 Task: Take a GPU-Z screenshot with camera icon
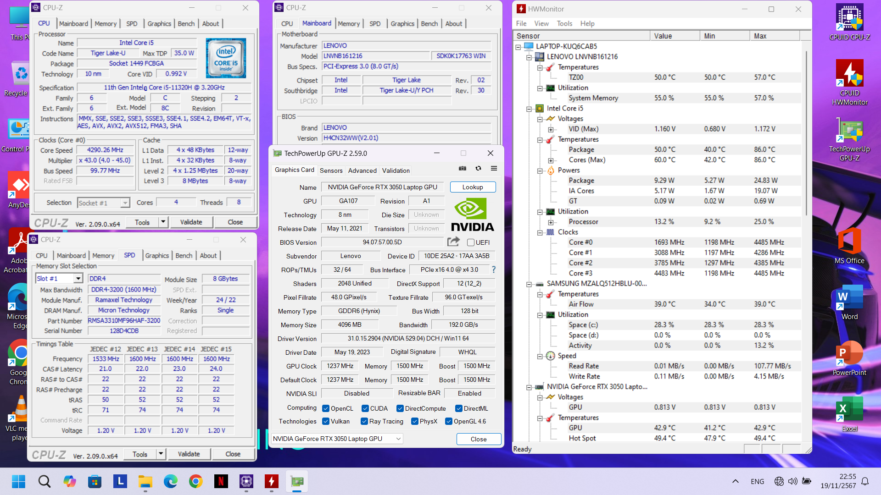[x=463, y=169]
